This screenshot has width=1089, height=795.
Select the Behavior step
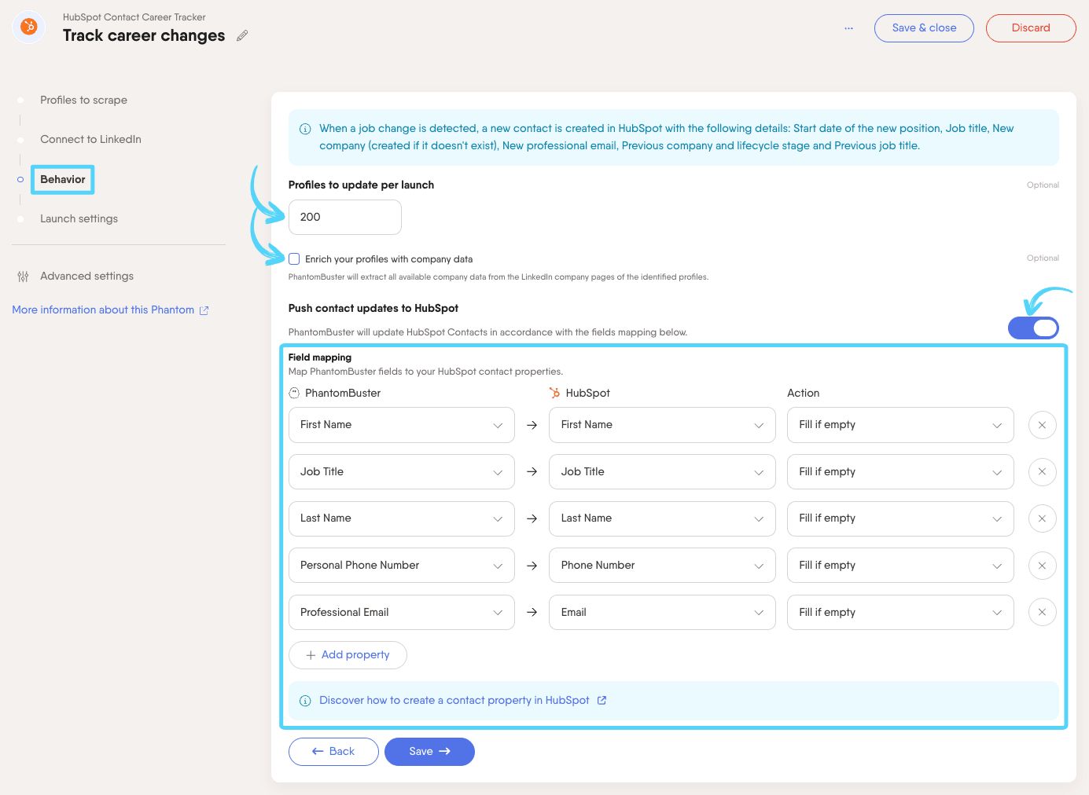click(63, 179)
